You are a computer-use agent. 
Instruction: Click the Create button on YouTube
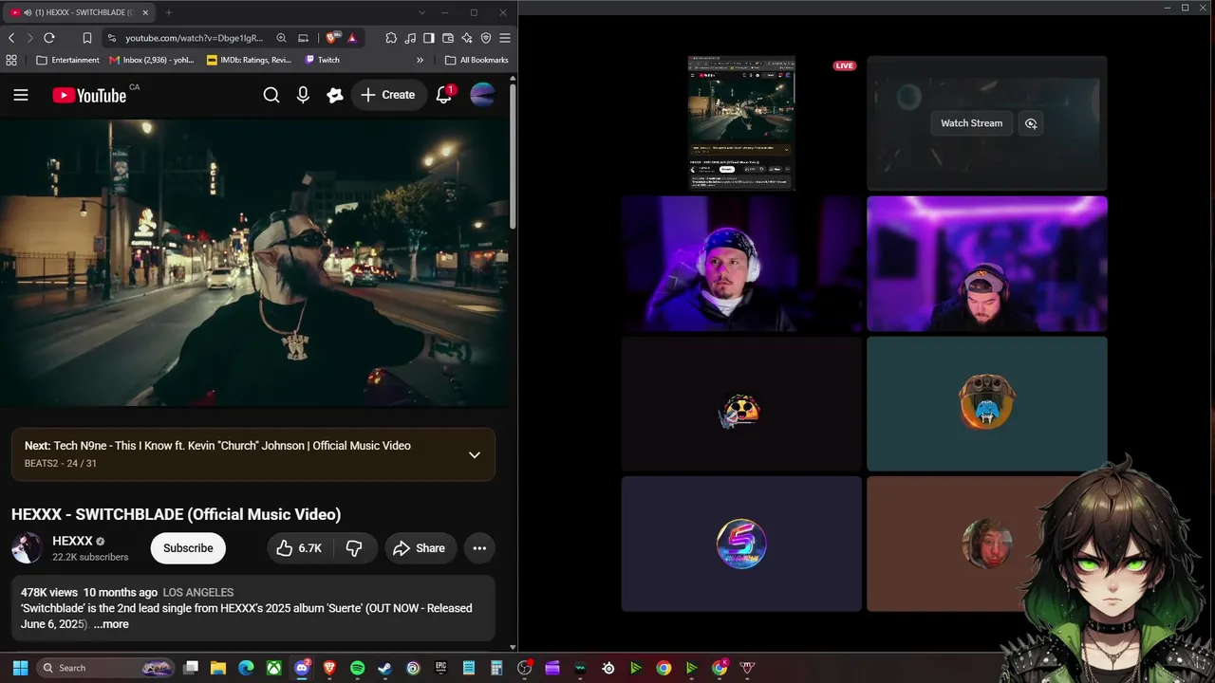point(388,95)
